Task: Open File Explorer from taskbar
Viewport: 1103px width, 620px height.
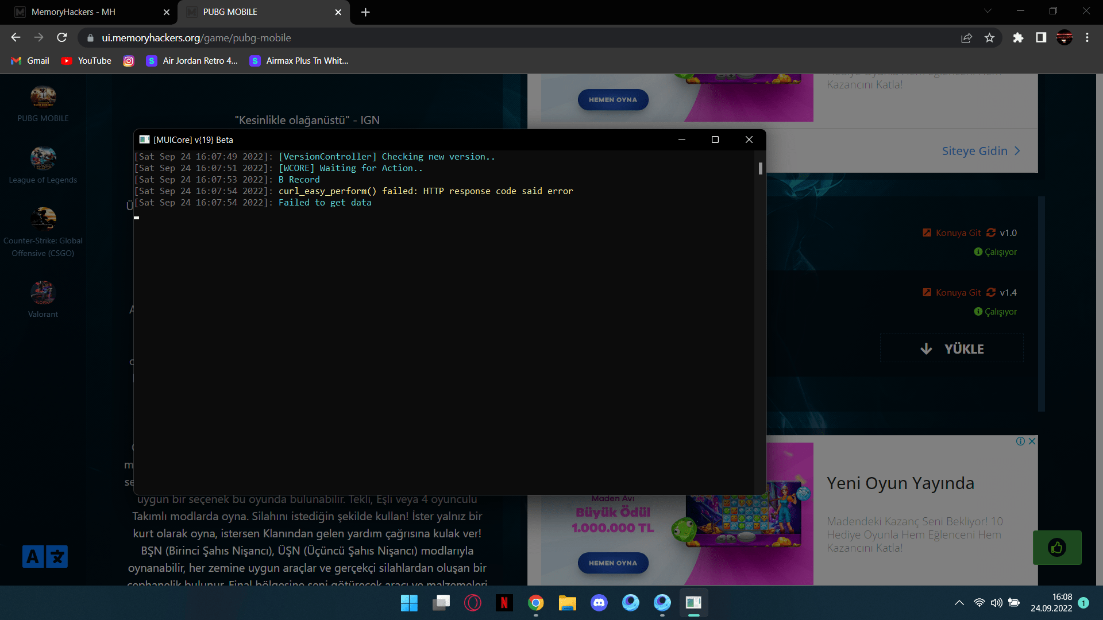Action: [x=567, y=603]
